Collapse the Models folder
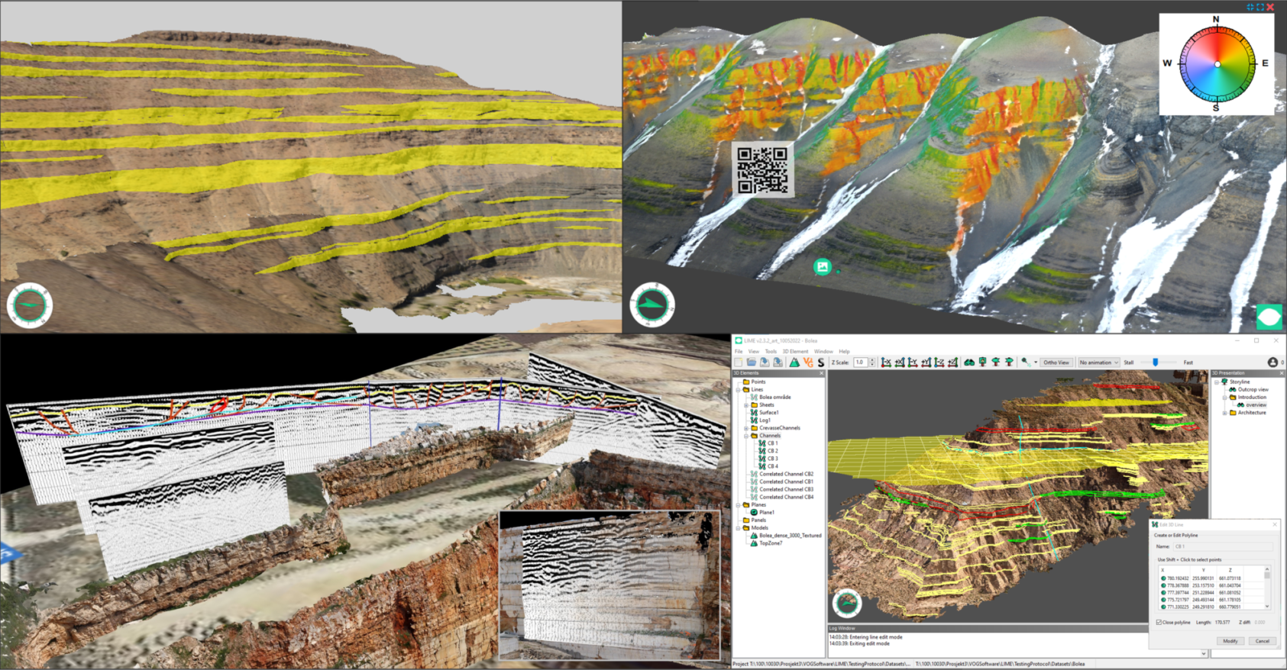1287x670 pixels. [x=739, y=527]
